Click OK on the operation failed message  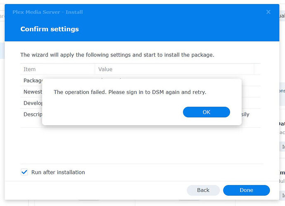206,112
